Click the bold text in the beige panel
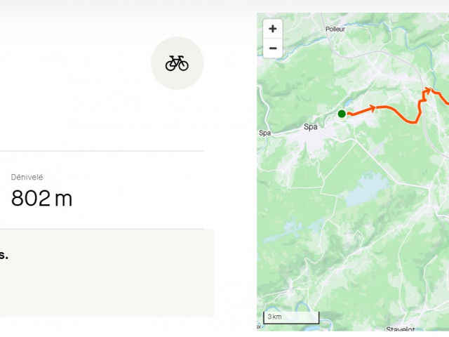Viewport: 449px width, 337px height. (x=4, y=256)
